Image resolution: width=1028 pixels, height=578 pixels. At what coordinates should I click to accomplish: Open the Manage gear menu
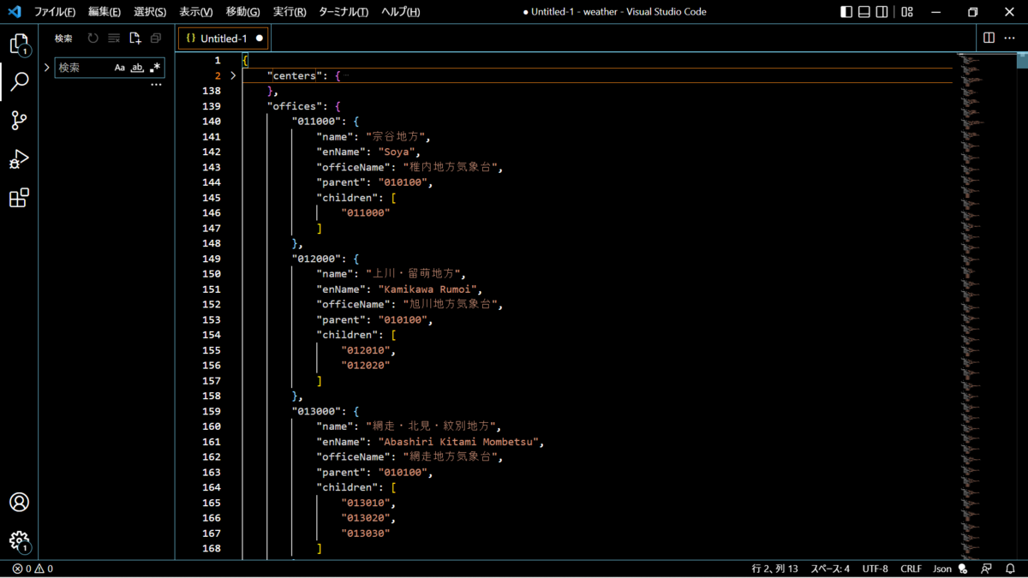19,541
